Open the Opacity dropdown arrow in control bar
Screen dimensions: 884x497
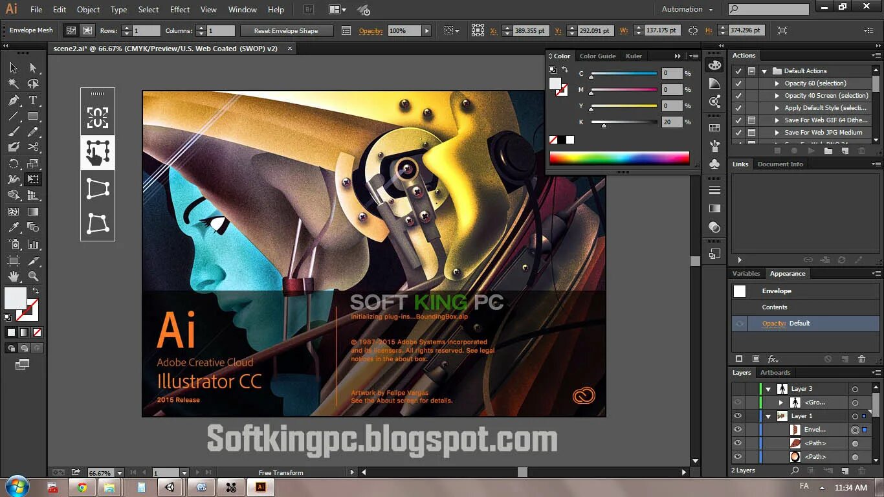[426, 30]
